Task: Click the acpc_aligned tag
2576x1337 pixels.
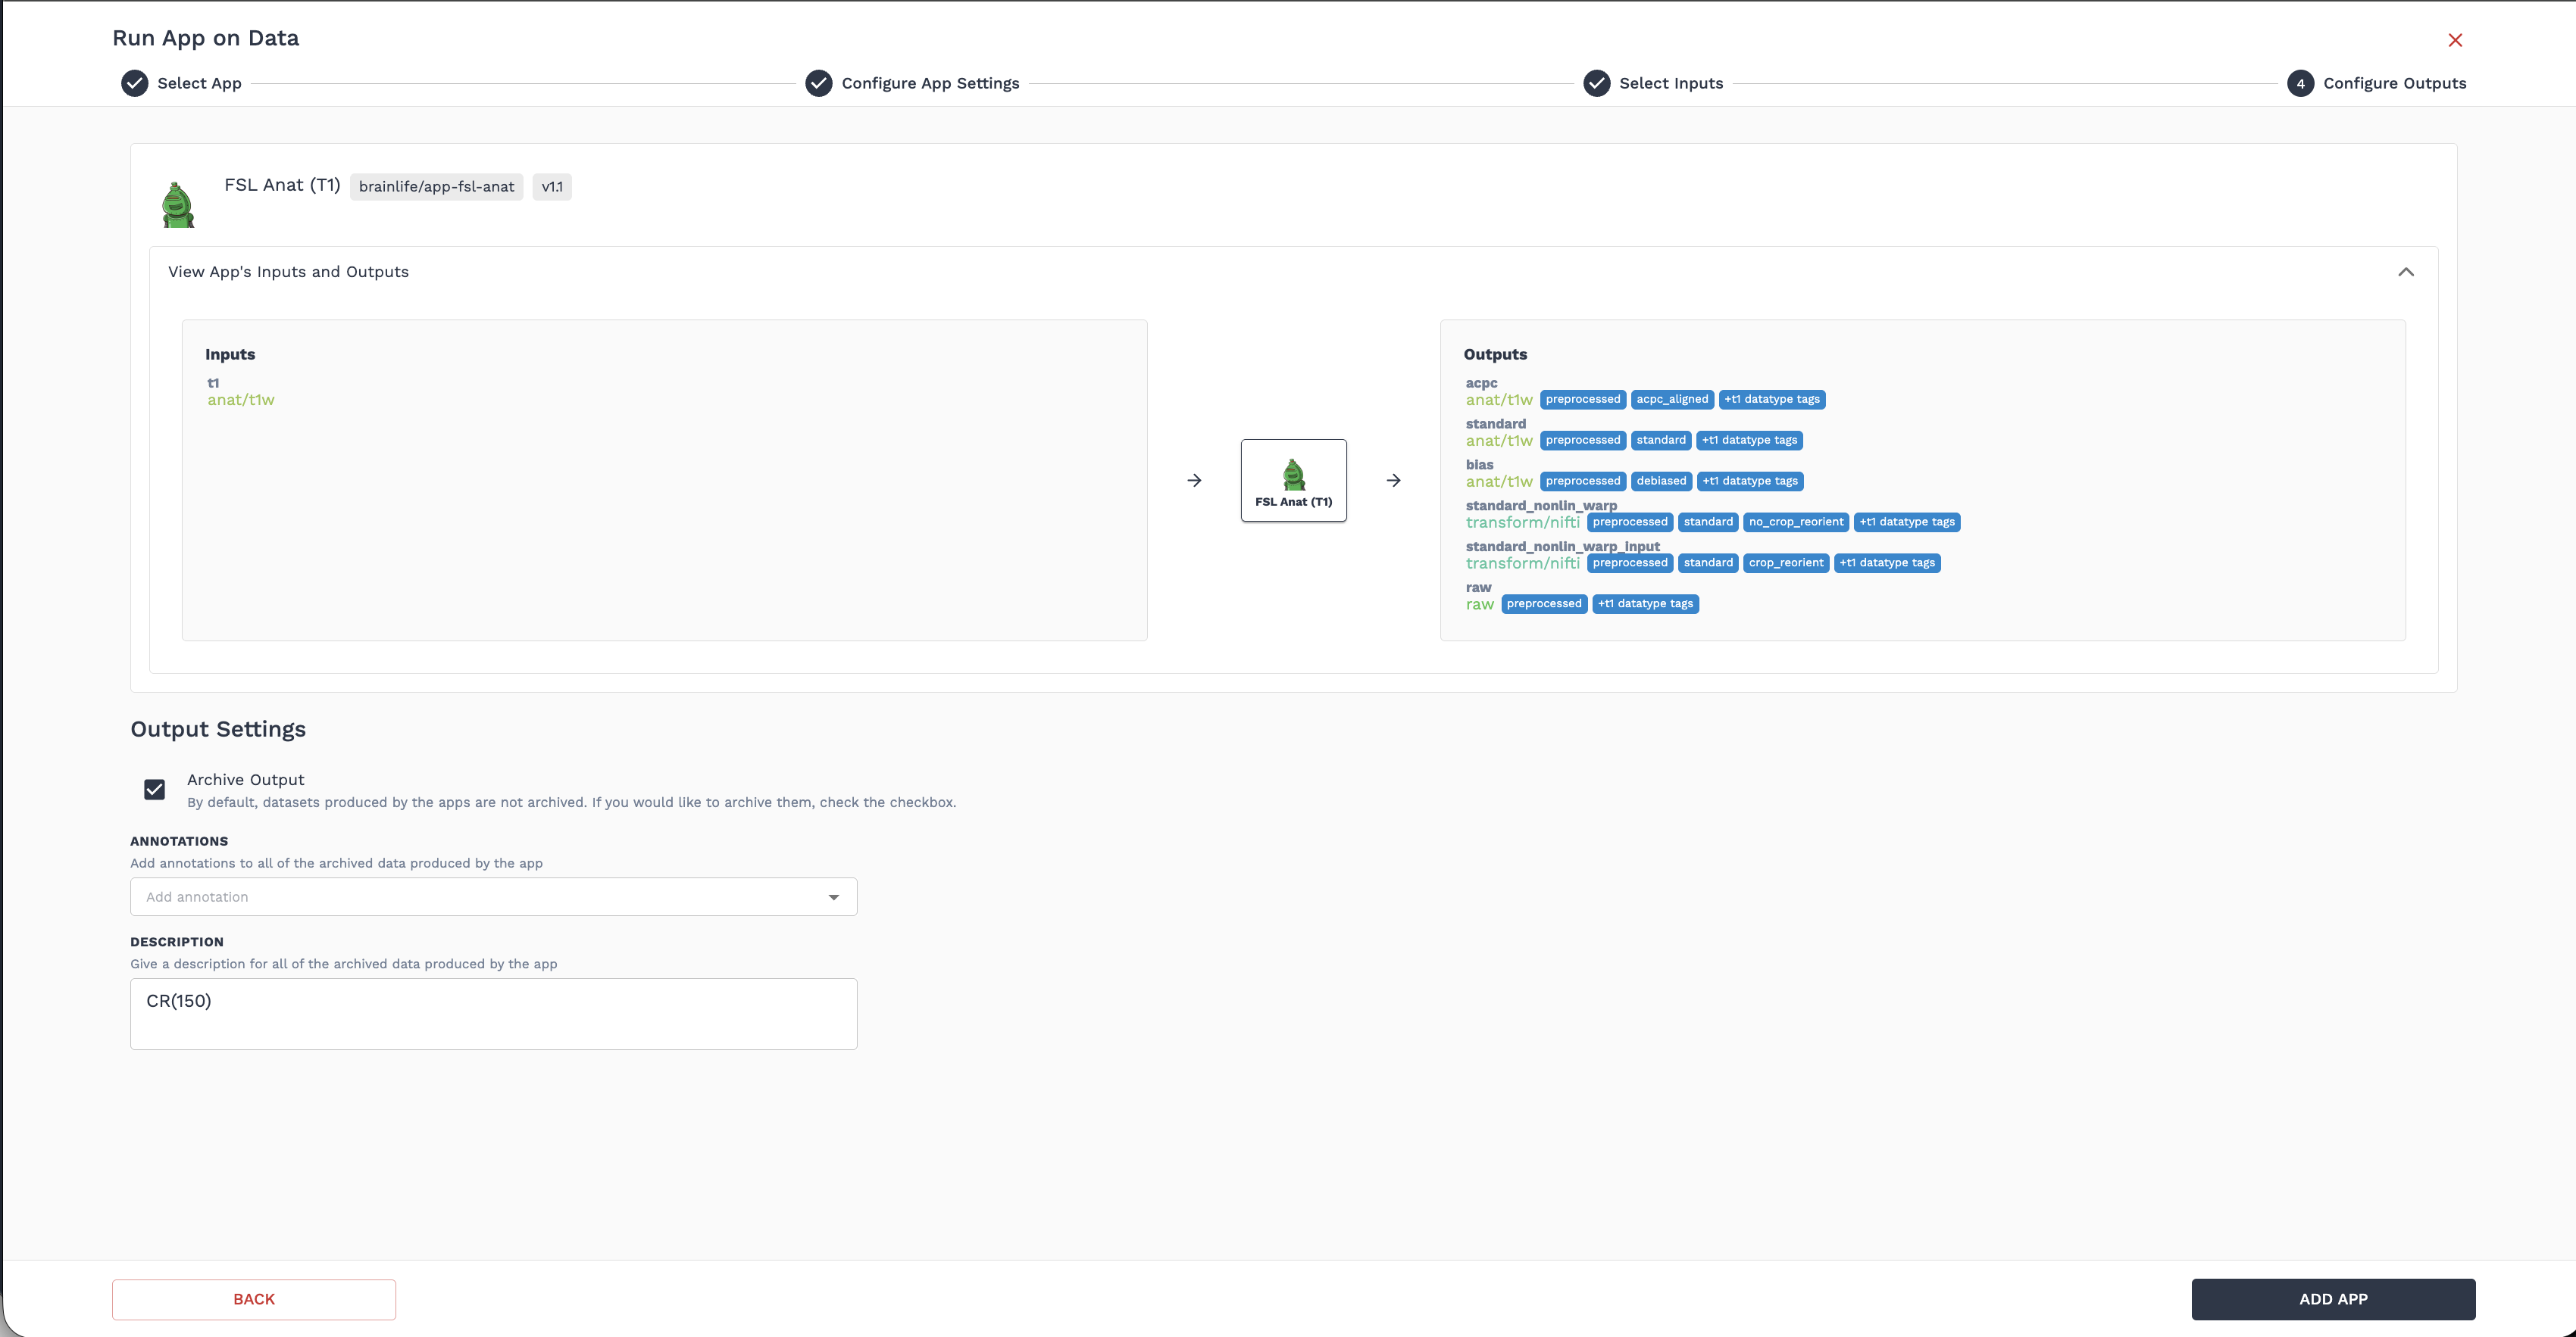Action: 1672,400
